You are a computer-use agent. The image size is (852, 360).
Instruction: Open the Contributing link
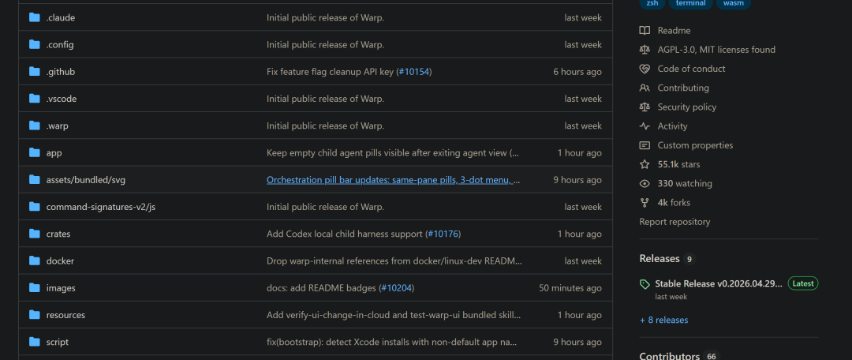683,88
